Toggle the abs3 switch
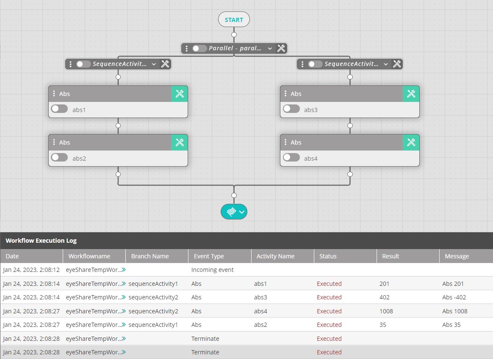 coord(291,109)
